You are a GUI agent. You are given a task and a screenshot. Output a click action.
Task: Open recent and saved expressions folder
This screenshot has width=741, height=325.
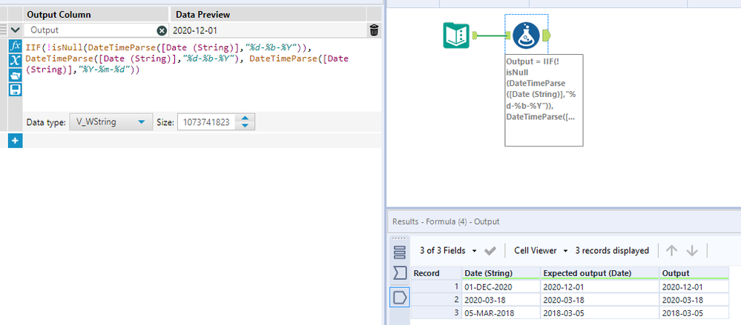click(x=15, y=75)
